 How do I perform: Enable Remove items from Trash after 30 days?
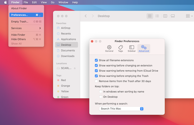(96, 81)
